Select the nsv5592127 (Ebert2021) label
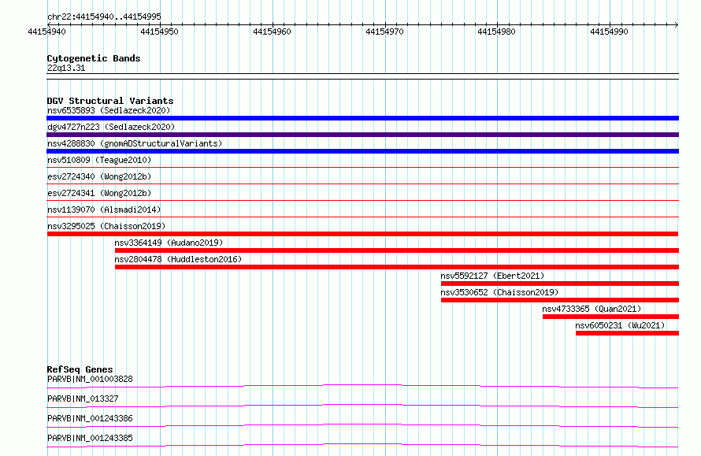 tap(492, 276)
